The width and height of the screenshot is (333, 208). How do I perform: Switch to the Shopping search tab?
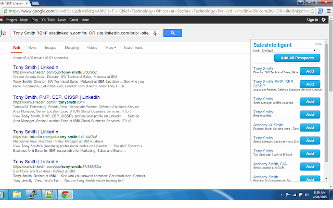click(x=71, y=48)
